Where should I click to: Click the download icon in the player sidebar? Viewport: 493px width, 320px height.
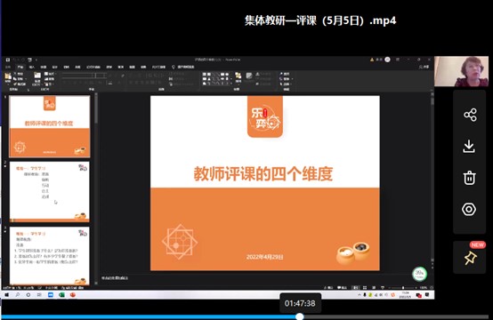coord(469,147)
